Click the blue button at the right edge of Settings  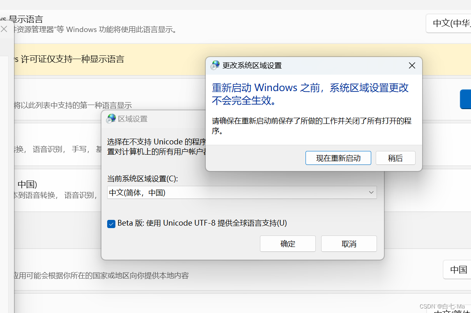[x=466, y=99]
